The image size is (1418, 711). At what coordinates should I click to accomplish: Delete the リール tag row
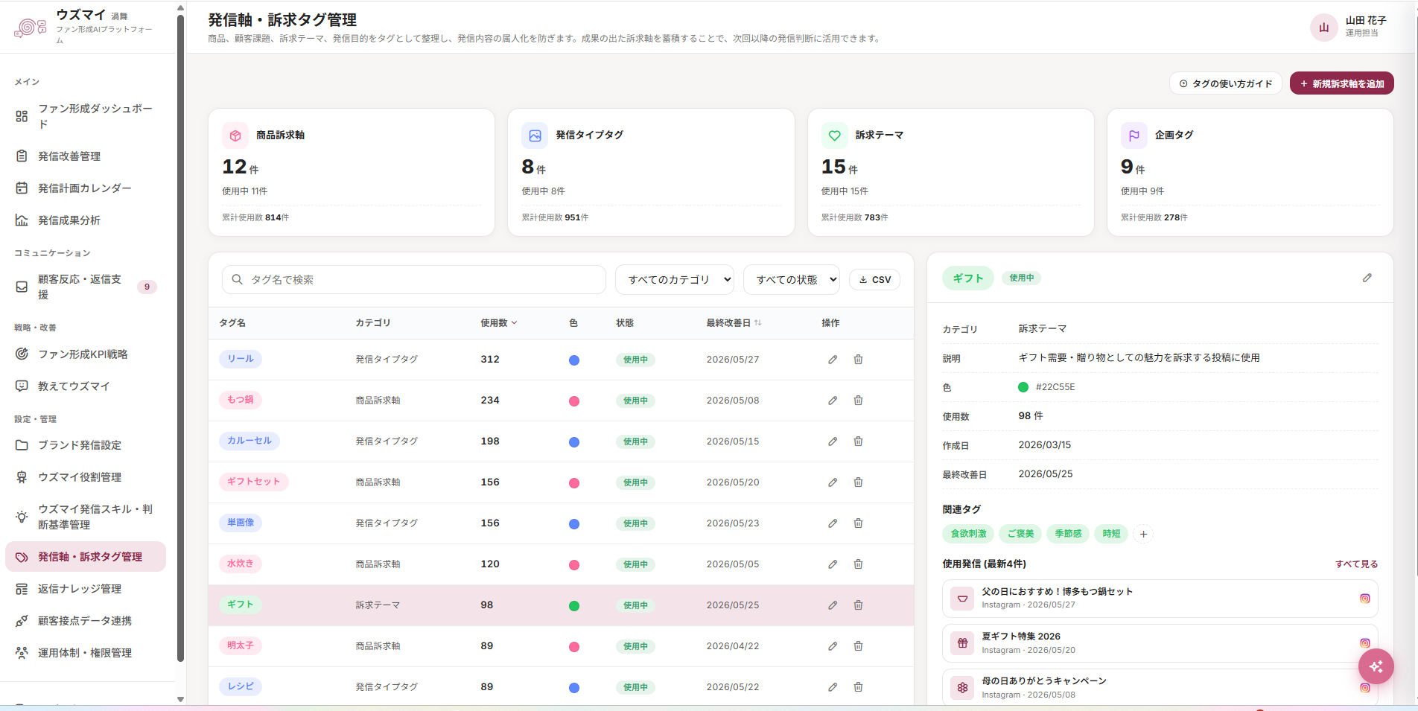(858, 360)
